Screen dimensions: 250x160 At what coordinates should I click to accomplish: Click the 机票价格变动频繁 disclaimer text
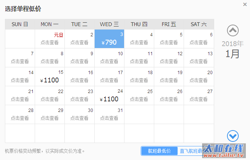click(x=44, y=151)
